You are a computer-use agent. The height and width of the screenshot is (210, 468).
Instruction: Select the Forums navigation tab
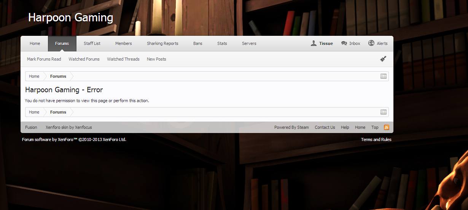[x=62, y=43]
